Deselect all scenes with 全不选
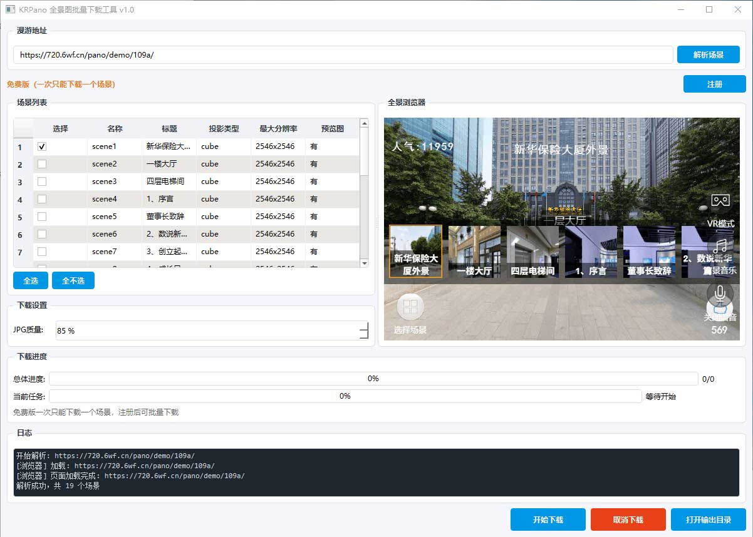Screen dimensions: 753x537 [73, 281]
